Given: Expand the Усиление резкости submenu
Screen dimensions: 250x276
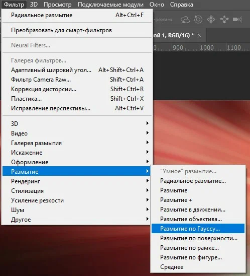Looking at the screenshot, I should (76, 200).
